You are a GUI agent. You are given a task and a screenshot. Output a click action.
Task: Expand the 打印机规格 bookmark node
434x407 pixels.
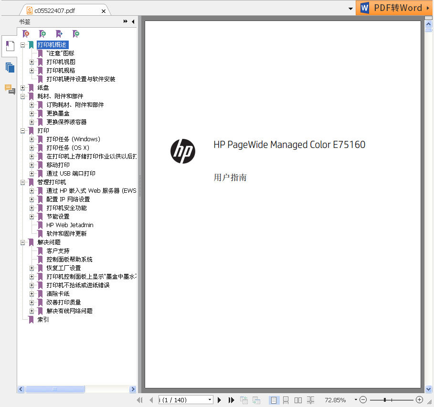pyautogui.click(x=32, y=71)
